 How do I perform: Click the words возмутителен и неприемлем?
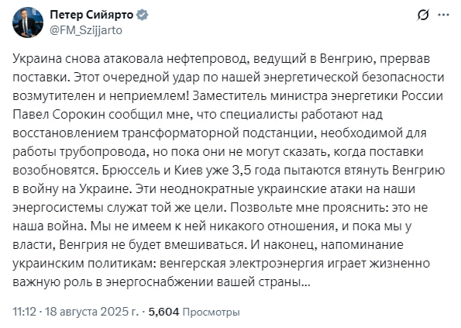click(101, 96)
